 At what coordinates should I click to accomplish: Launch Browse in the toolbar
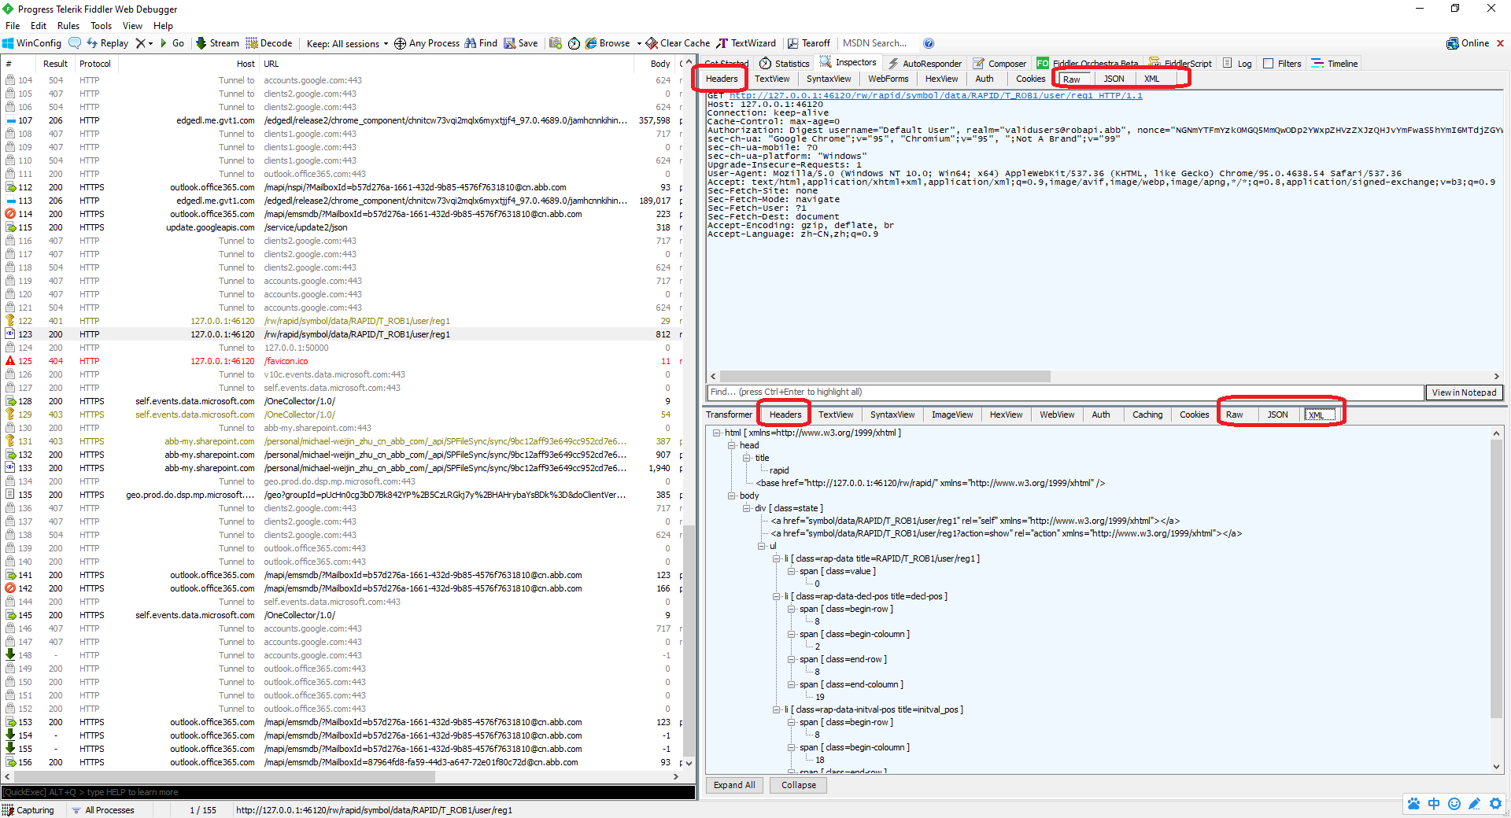(608, 43)
